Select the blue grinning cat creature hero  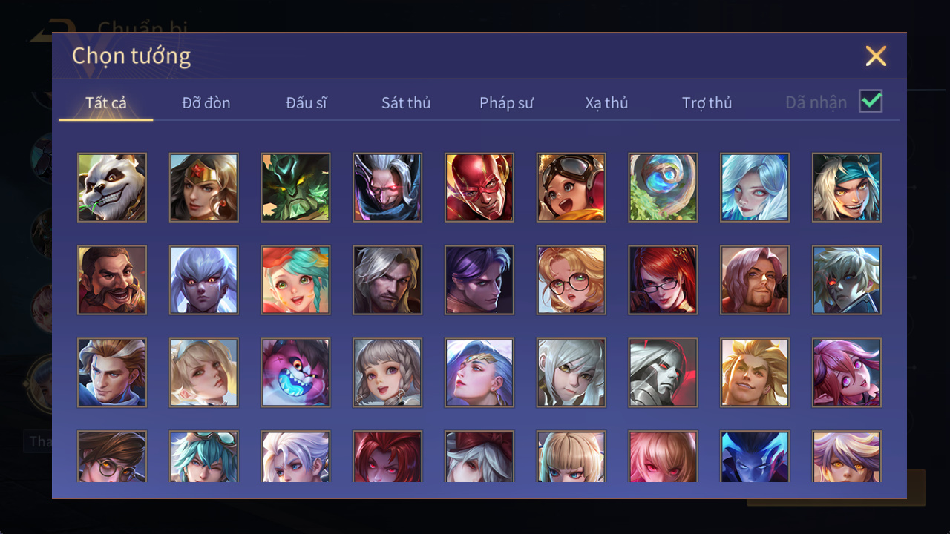click(x=296, y=373)
